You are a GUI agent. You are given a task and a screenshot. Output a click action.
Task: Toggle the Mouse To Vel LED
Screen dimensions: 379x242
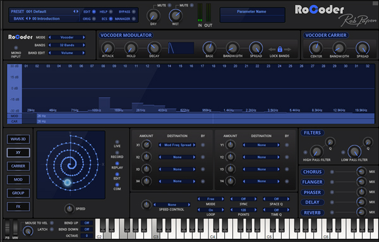point(52,223)
